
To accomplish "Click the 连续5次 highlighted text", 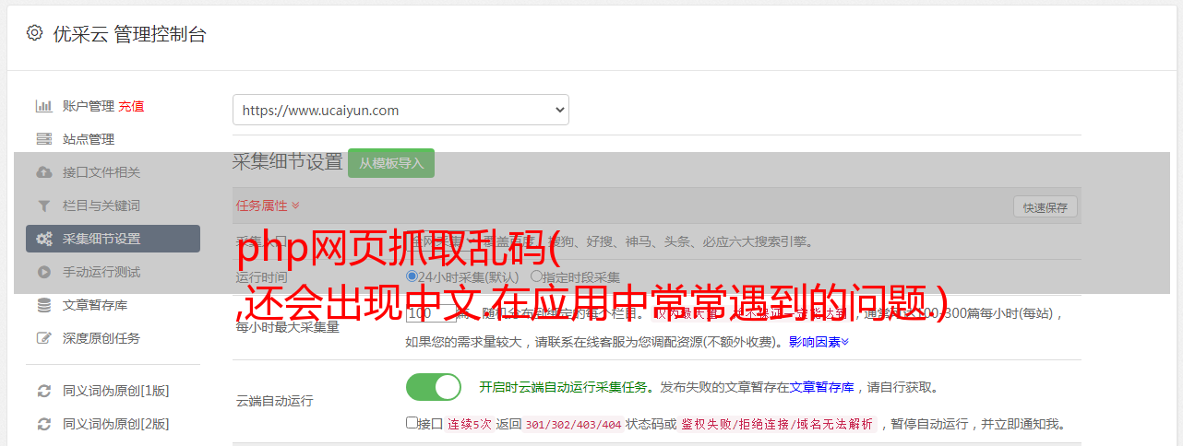I will coord(469,425).
